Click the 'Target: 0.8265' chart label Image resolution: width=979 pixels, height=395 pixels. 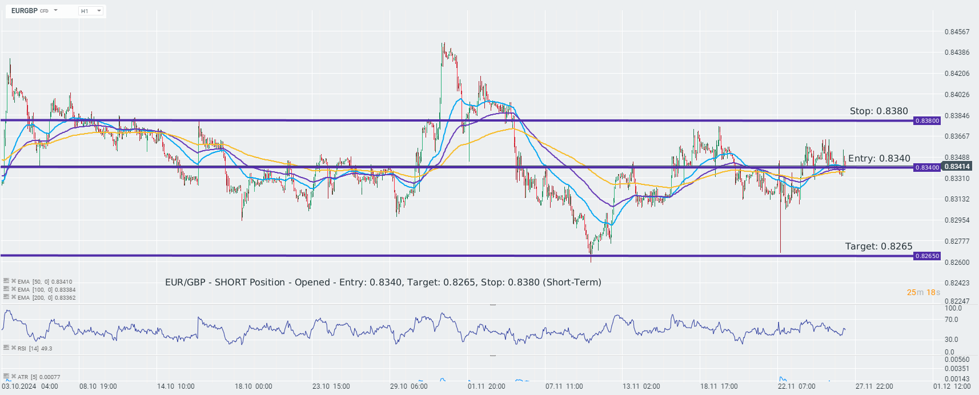click(x=879, y=247)
